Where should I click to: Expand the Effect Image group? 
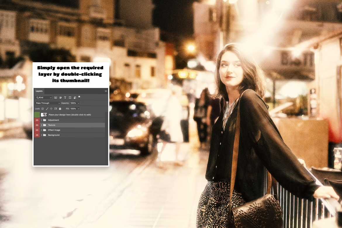click(41, 130)
